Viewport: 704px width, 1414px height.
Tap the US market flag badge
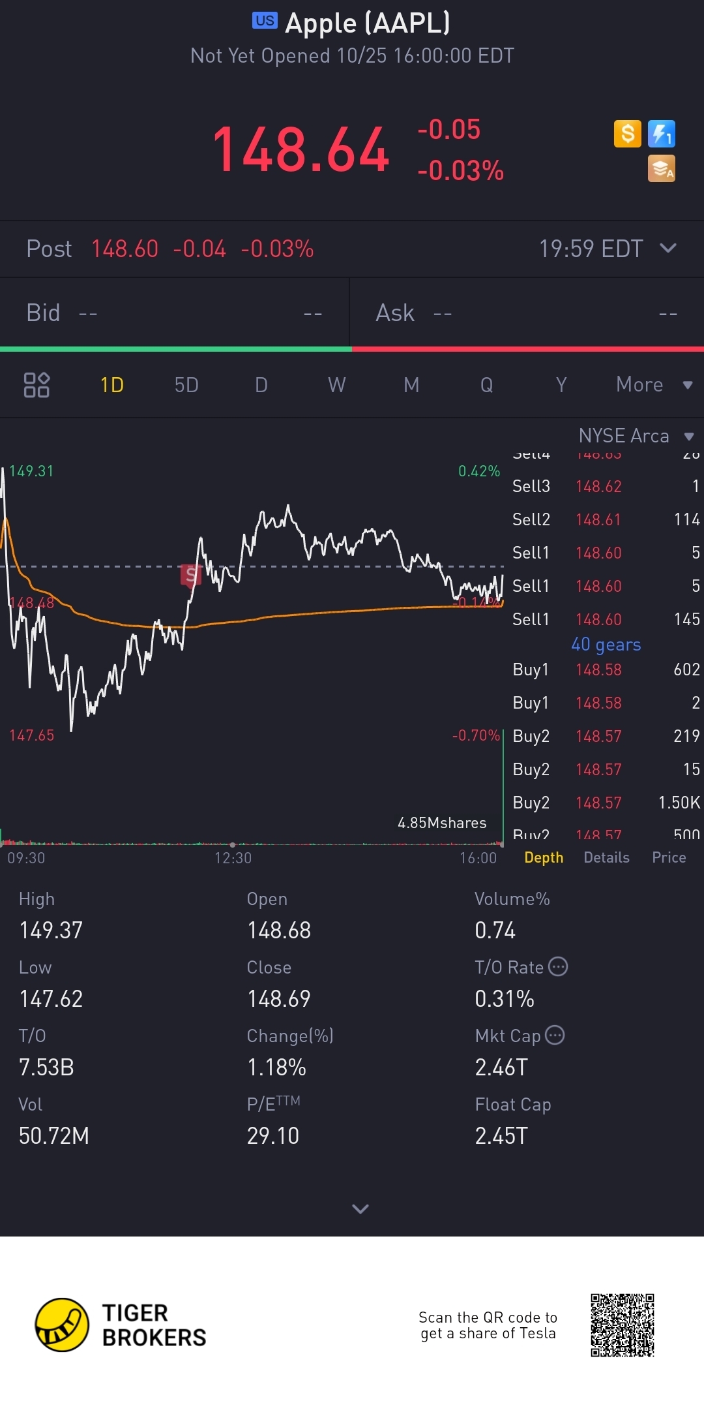[x=265, y=20]
